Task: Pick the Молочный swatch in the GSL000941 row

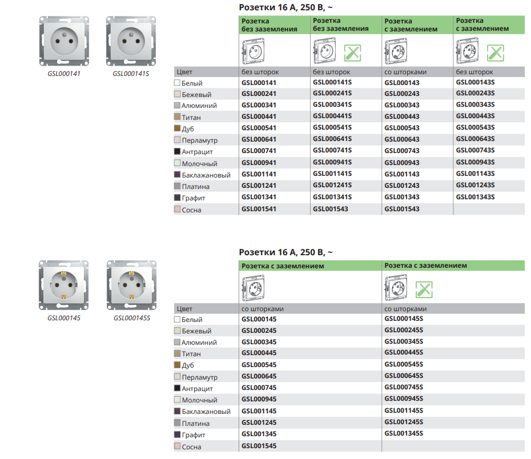Action: tap(177, 163)
